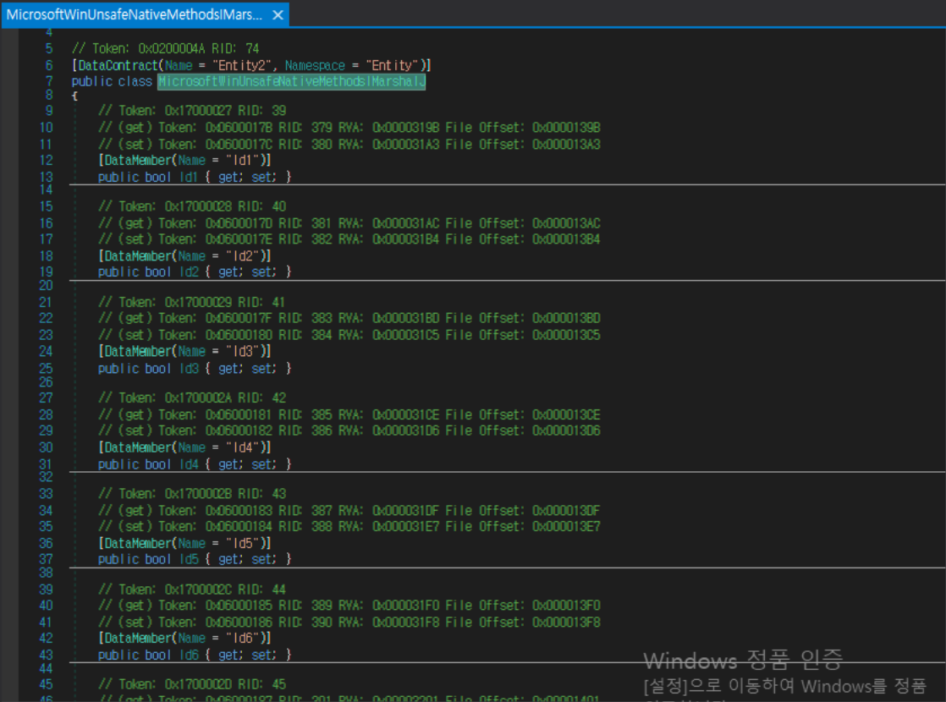Click the Token 0x1700002C RID 44 comment
The height and width of the screenshot is (702, 946).
pyautogui.click(x=192, y=590)
